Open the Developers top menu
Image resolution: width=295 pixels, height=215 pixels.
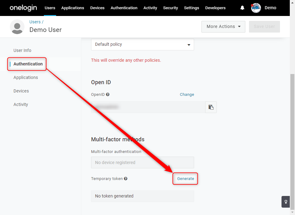(x=215, y=8)
